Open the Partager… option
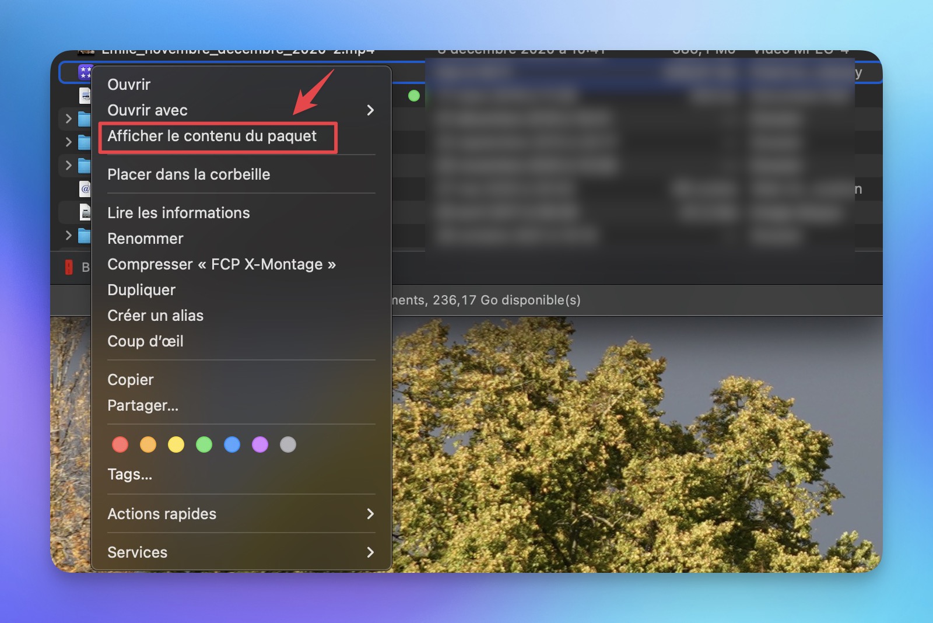Viewport: 933px width, 623px height. pos(241,405)
